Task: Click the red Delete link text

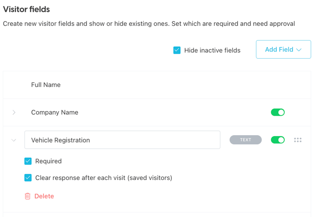Action: click(44, 196)
